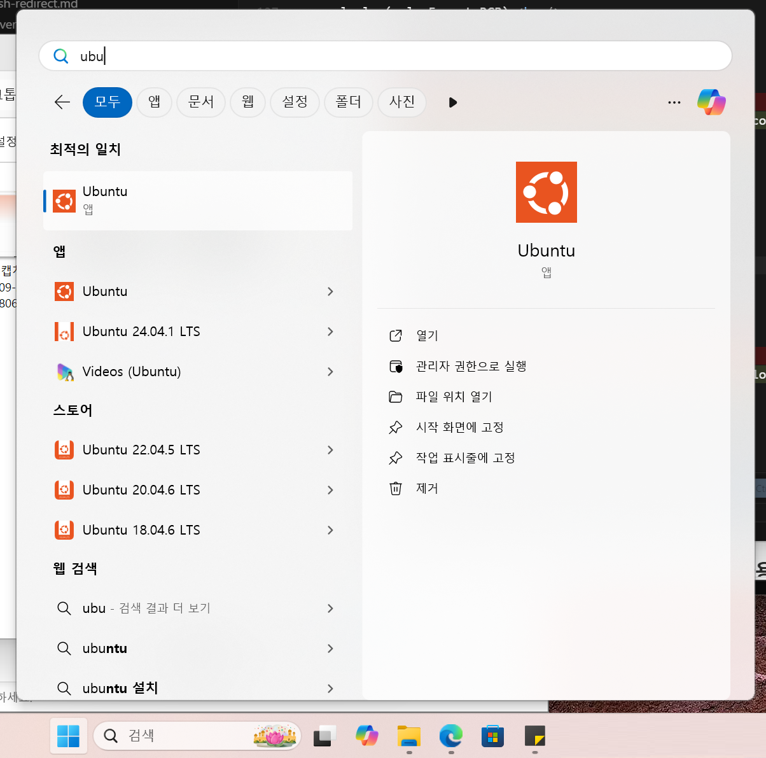Switch to the 앱 filter tab
The image size is (766, 758).
click(155, 102)
